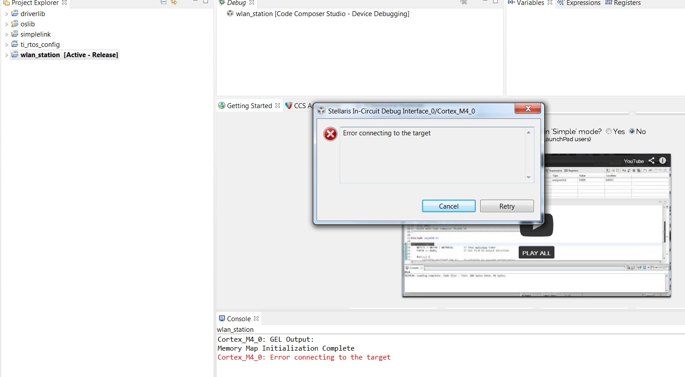Close the Stellaris debug interface error dialog
Screen dimensions: 685x377
[x=528, y=109]
